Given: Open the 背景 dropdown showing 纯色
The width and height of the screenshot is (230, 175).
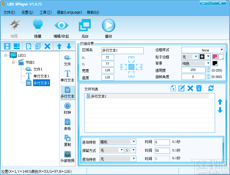Looking at the screenshot, I should tap(195, 63).
